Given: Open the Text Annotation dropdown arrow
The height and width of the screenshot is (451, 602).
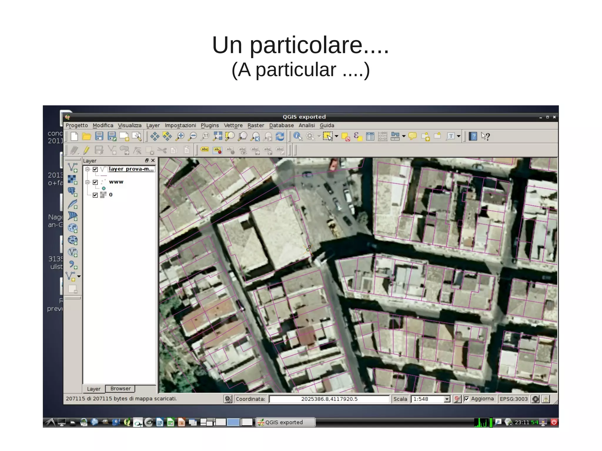Looking at the screenshot, I should click(x=459, y=136).
